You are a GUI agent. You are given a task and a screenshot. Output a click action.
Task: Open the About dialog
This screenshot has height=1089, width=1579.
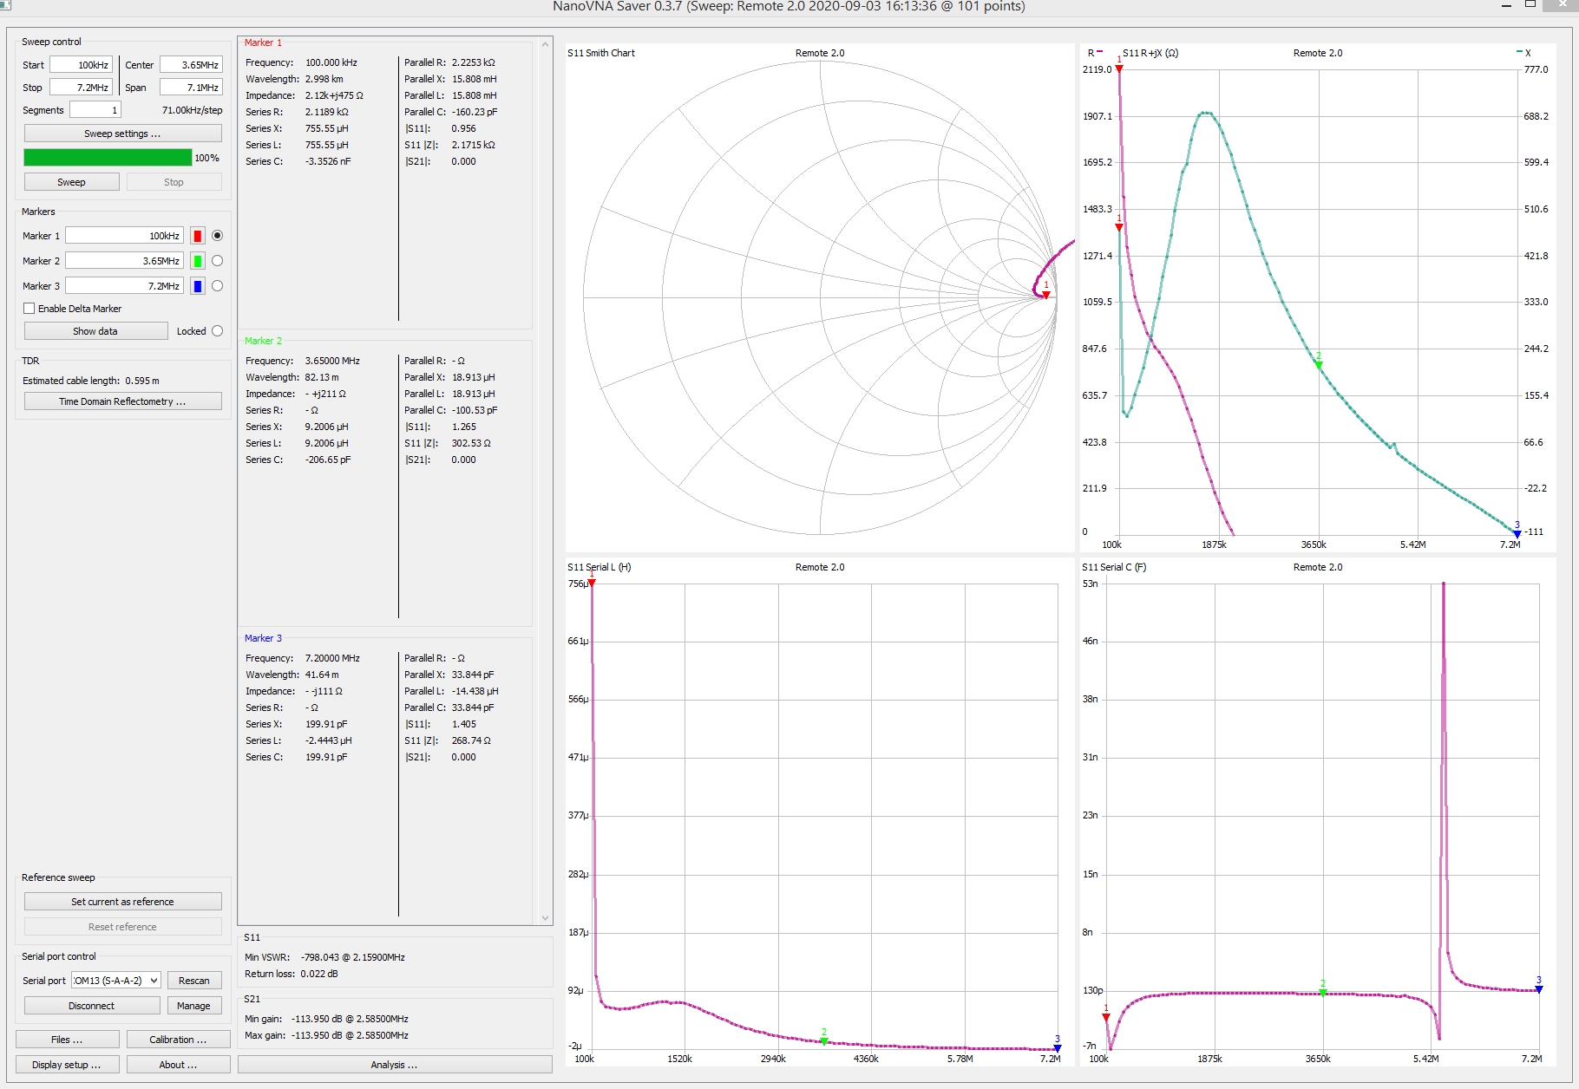tap(178, 1065)
